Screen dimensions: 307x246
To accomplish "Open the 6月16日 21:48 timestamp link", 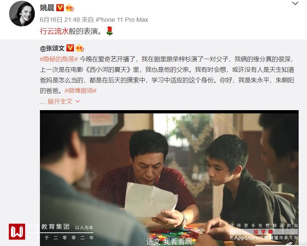I will point(60,20).
